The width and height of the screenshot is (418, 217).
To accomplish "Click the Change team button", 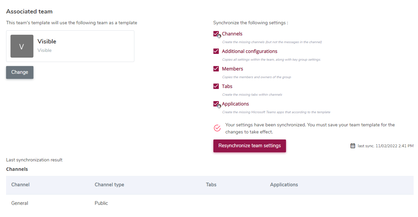I will [x=20, y=72].
